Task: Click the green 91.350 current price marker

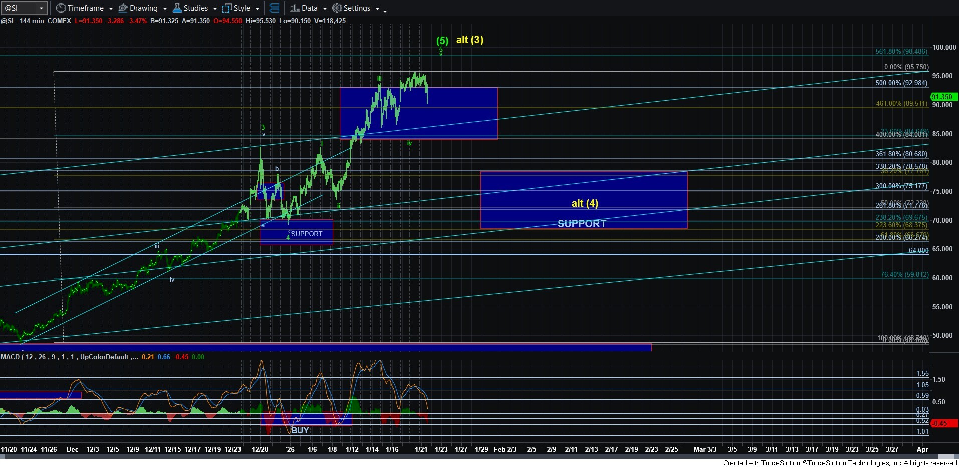Action: (x=943, y=97)
